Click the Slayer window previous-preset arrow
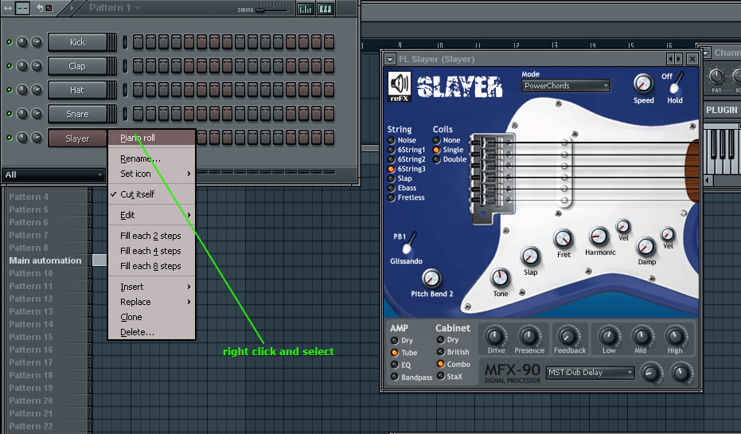Screen dimensions: 741x434 tap(670, 59)
